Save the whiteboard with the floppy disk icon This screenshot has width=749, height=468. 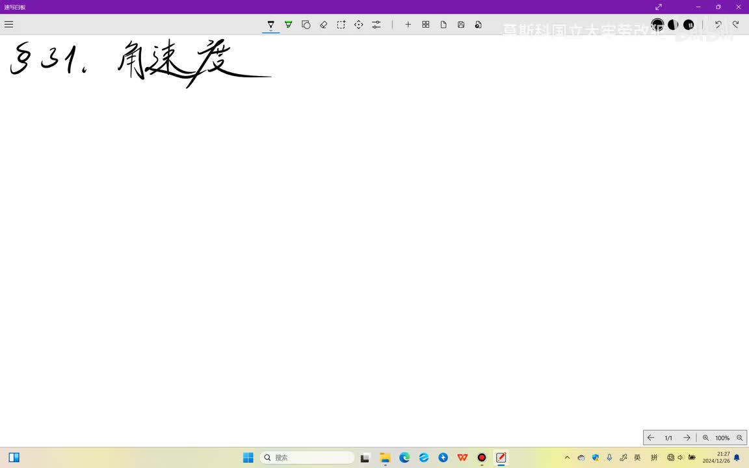pos(461,24)
